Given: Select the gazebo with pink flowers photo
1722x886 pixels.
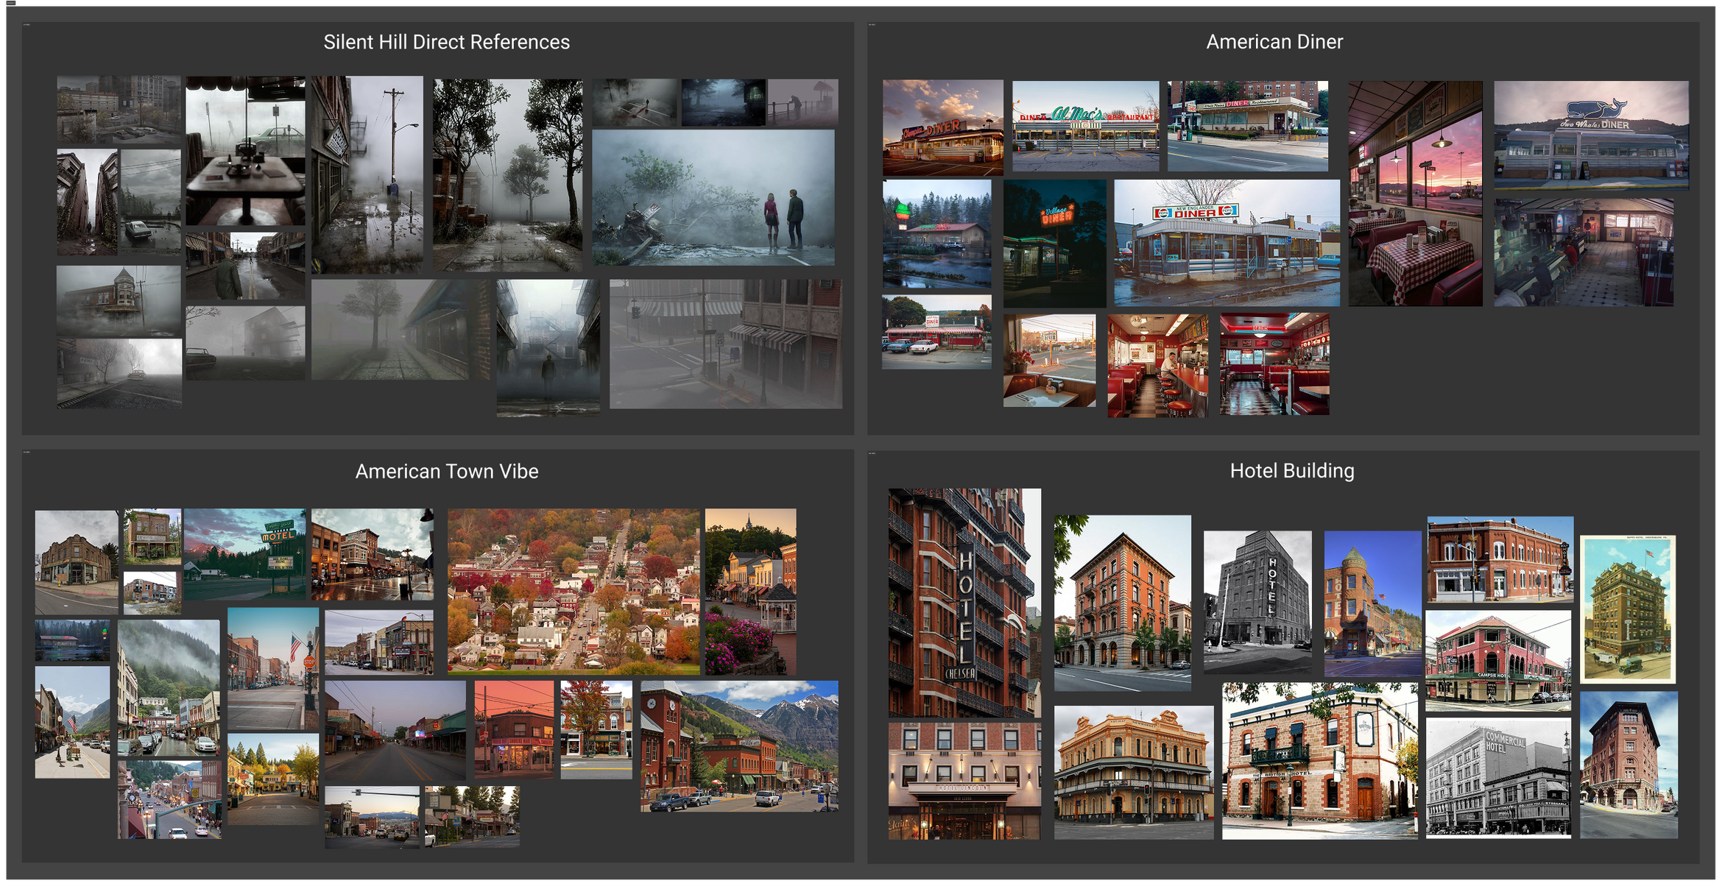Looking at the screenshot, I should point(750,591).
